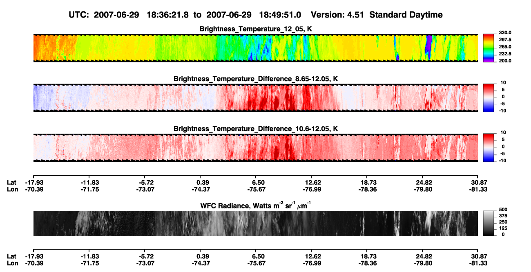The image size is (531, 272).
Task: Select the WFC Radiance grayscale image strip
Action: coord(255,223)
